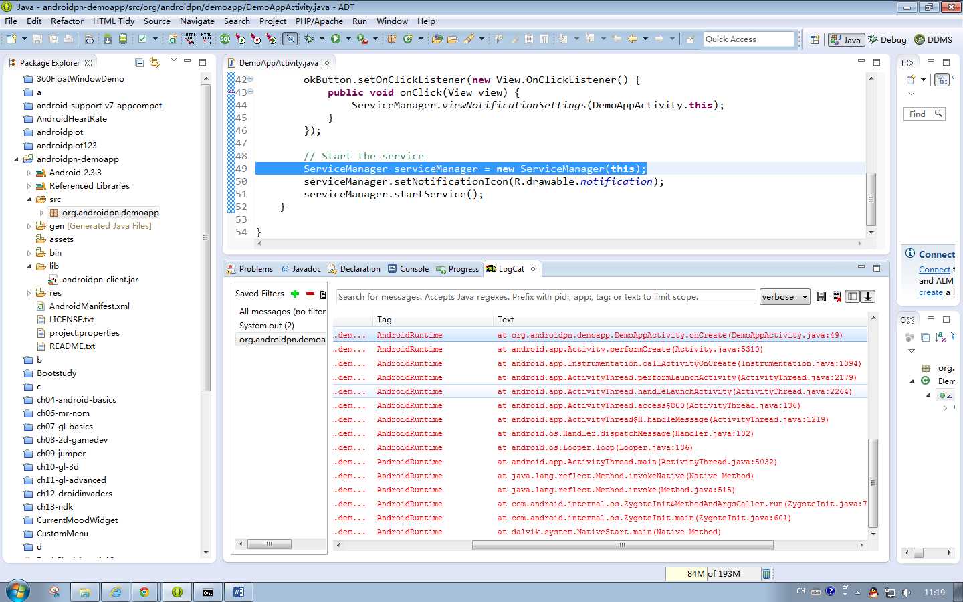Image resolution: width=963 pixels, height=602 pixels.
Task: Click the first HTML Tidy toolbar icon
Action: tap(191, 39)
